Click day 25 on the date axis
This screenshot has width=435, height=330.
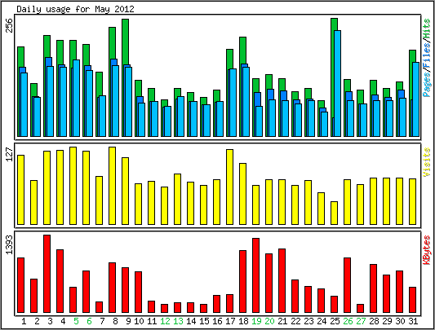pyautogui.click(x=335, y=321)
